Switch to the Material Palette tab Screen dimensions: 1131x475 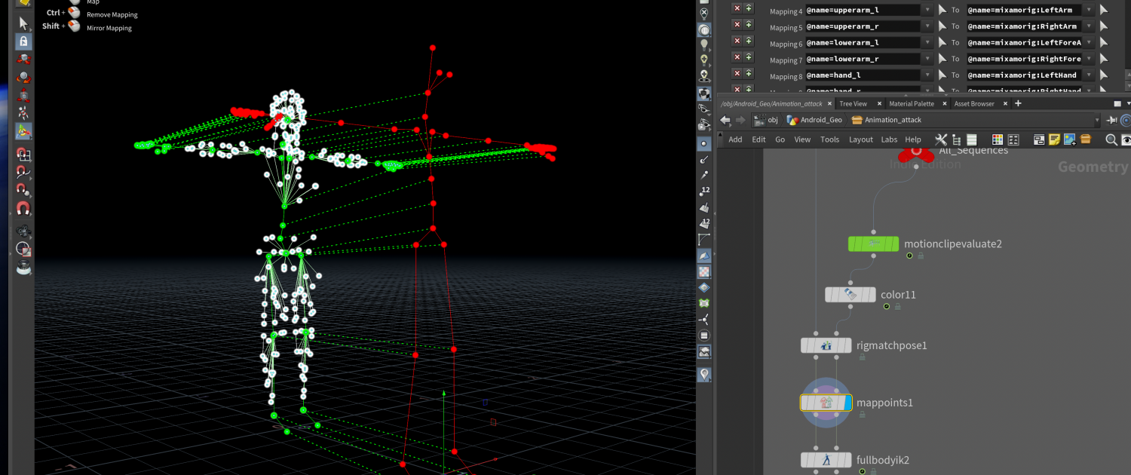[x=912, y=103]
